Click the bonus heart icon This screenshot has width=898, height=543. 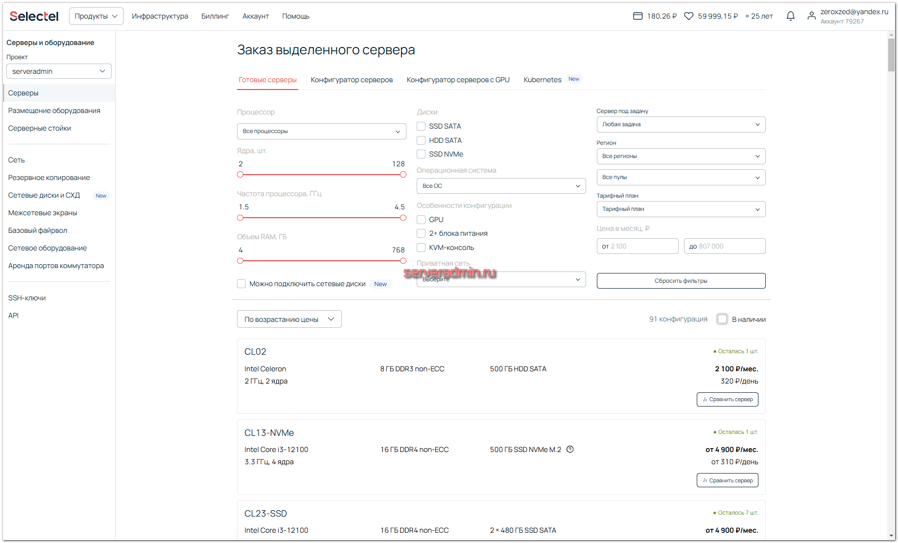pyautogui.click(x=688, y=16)
